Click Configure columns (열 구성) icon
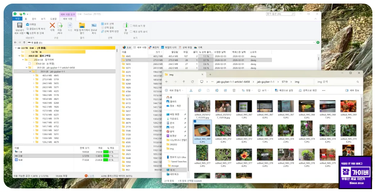376x192 pixels. point(126,25)
